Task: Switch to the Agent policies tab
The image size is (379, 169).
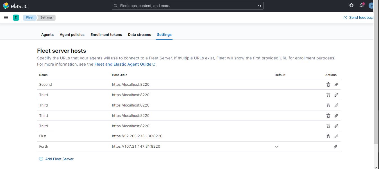Action: tap(72, 34)
